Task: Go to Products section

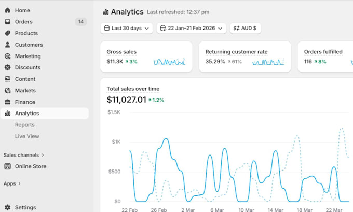Action: point(45,33)
